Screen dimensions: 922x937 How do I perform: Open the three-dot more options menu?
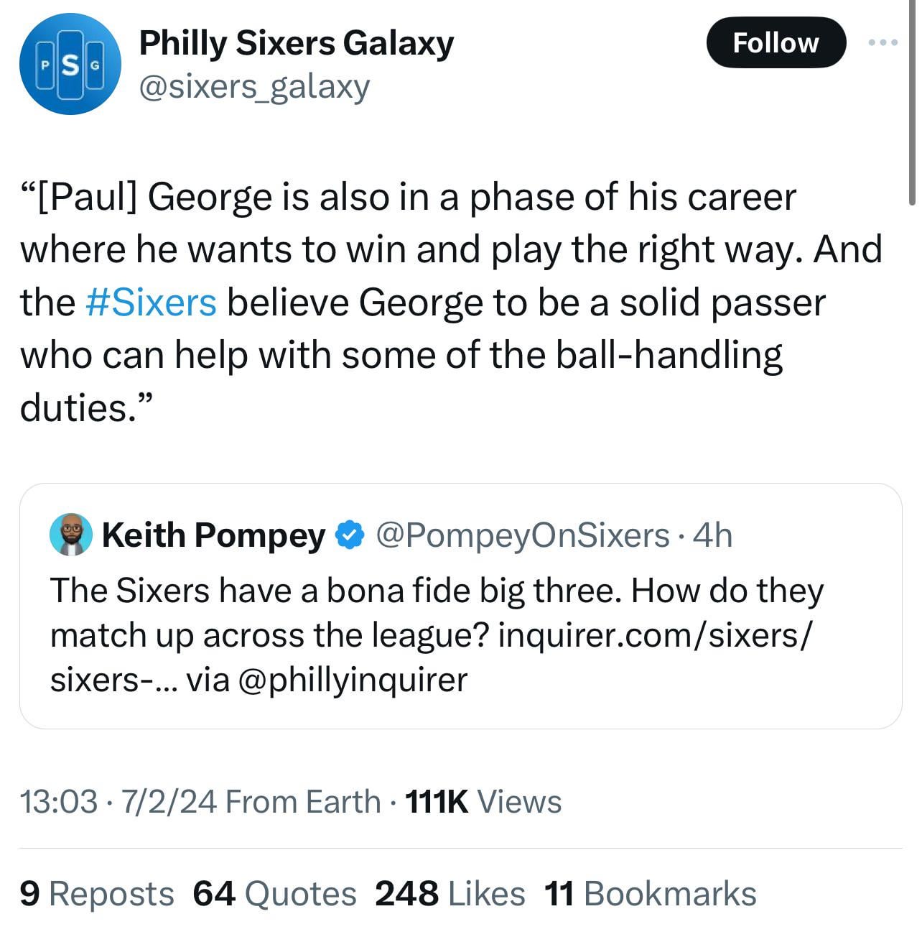(x=883, y=42)
